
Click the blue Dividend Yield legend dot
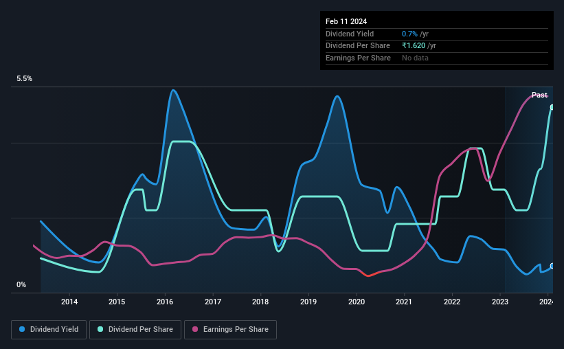pos(22,329)
